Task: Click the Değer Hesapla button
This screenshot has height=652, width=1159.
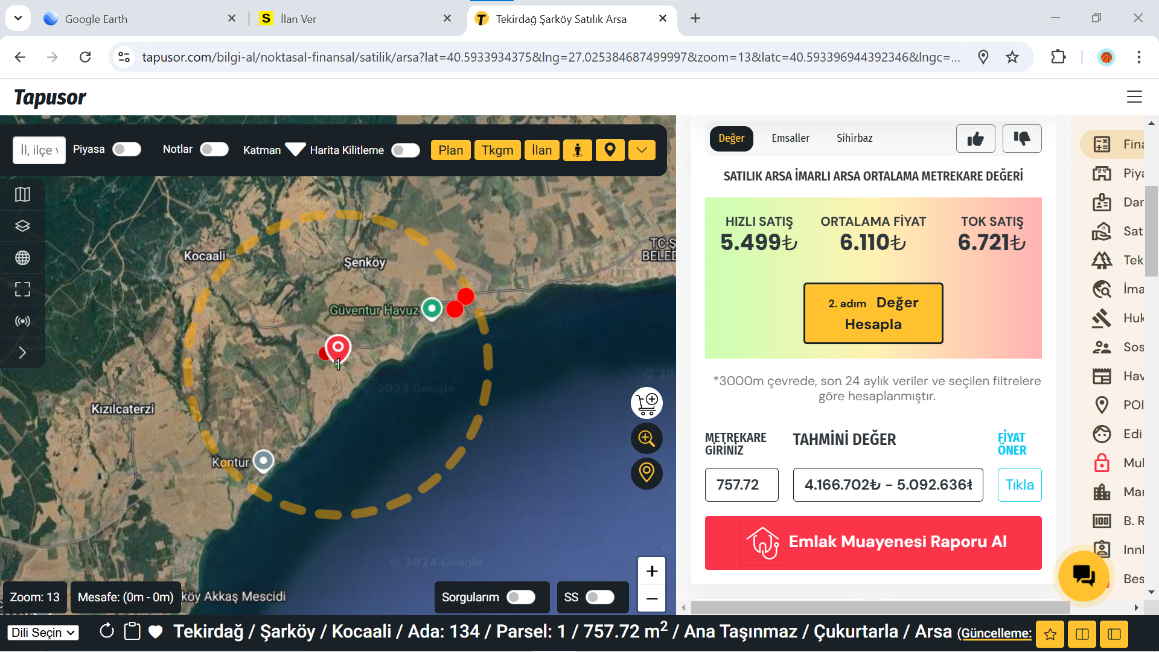Action: 873,313
